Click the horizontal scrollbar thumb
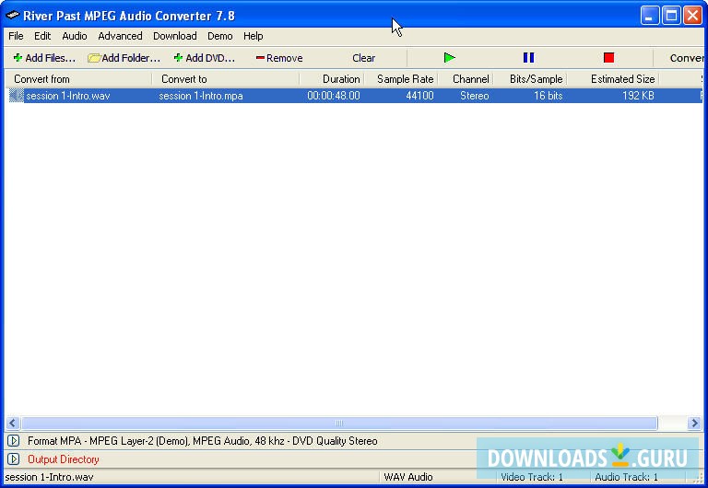Viewport: 708px width, 488px height. [x=339, y=423]
